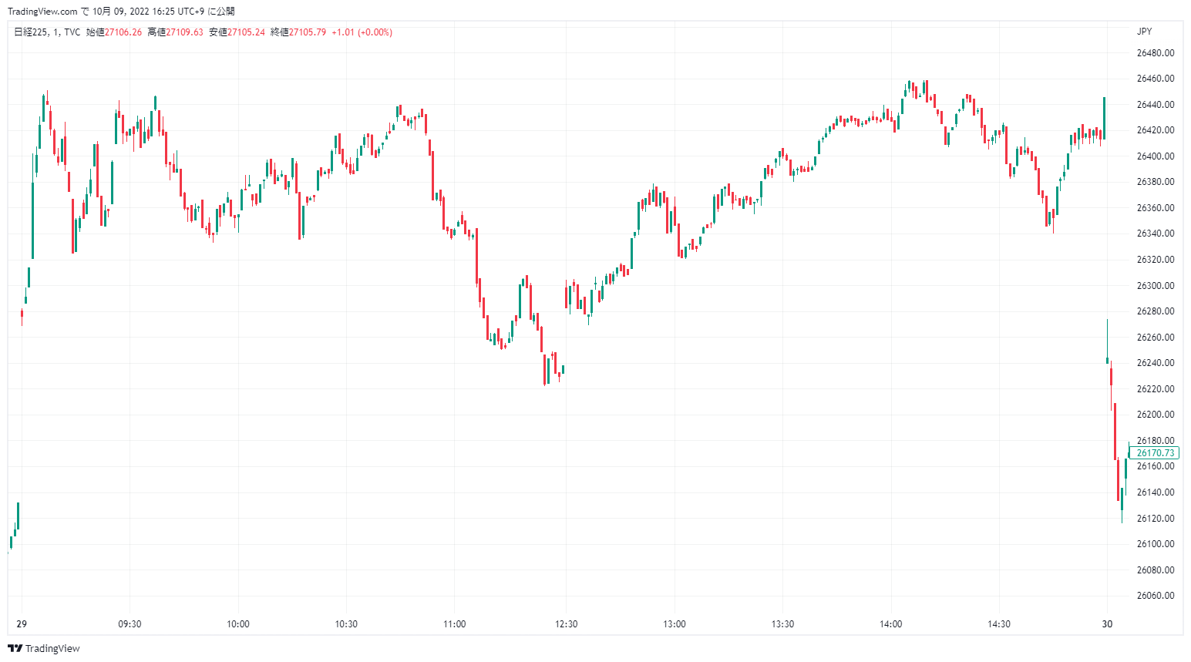Viewport: 1191px width, 662px height.
Task: Click the 26480.00 price axis label
Action: point(1156,53)
